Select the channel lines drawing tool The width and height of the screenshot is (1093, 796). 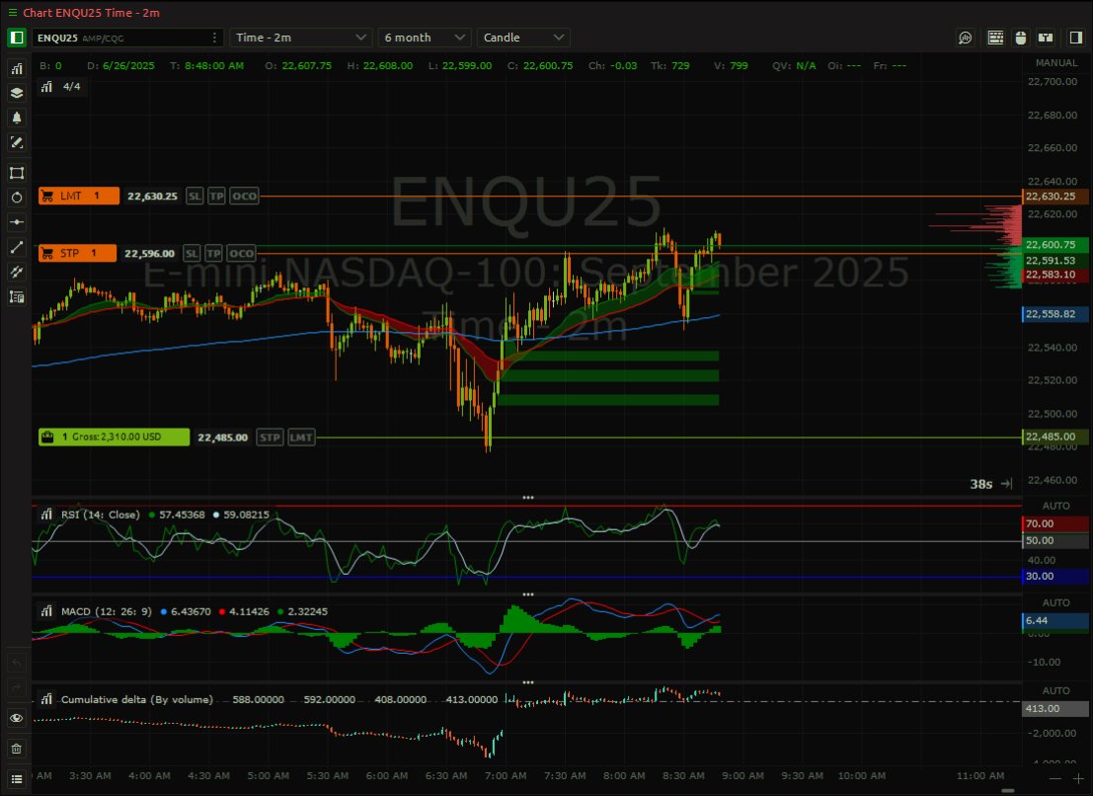tap(17, 272)
